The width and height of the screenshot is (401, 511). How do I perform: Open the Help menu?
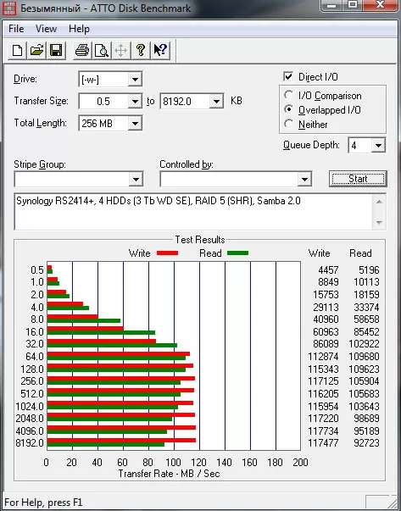point(79,29)
